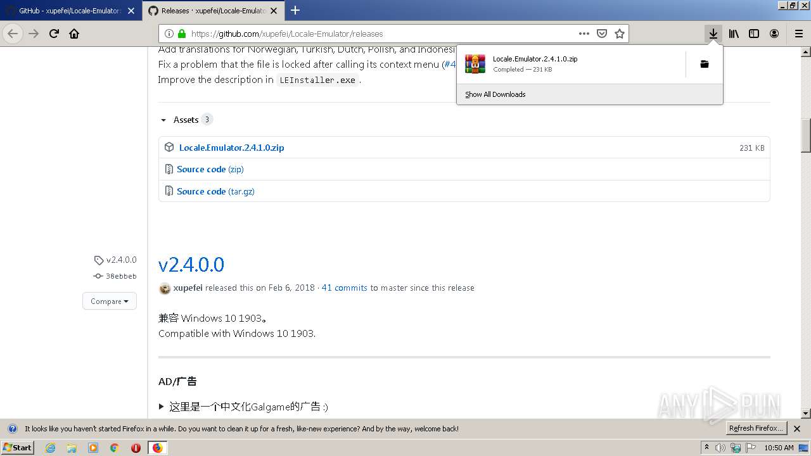Open the system tray volume icon

tap(720, 448)
